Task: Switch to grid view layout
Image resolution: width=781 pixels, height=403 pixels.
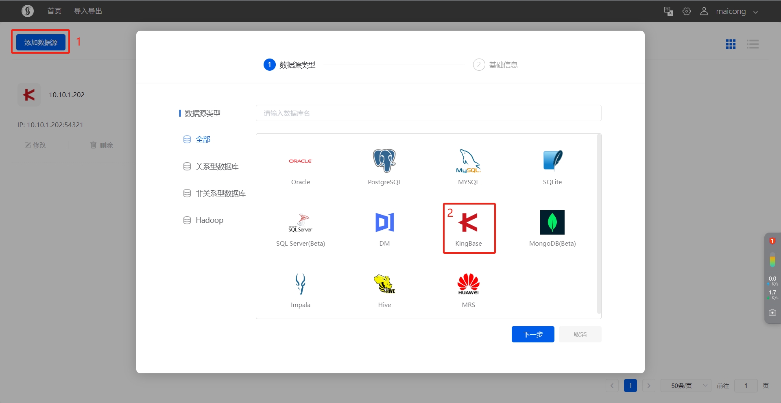Action: 731,44
